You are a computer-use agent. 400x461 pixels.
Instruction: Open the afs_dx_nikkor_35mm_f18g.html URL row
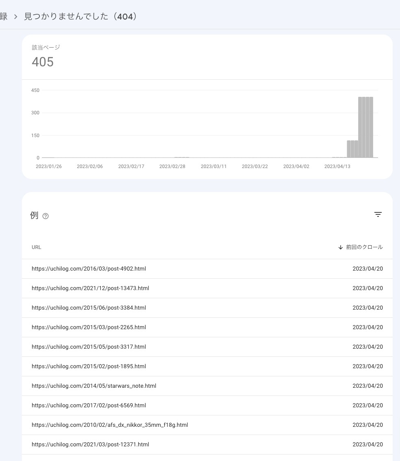click(x=110, y=425)
